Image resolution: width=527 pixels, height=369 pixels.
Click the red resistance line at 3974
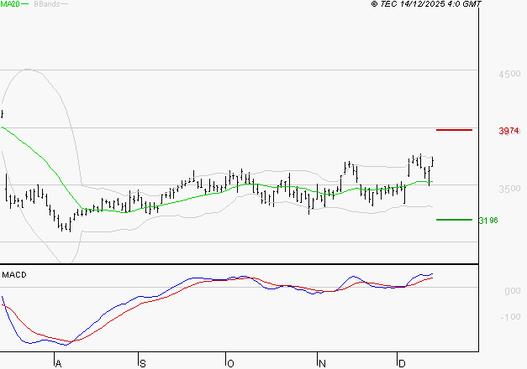point(454,130)
